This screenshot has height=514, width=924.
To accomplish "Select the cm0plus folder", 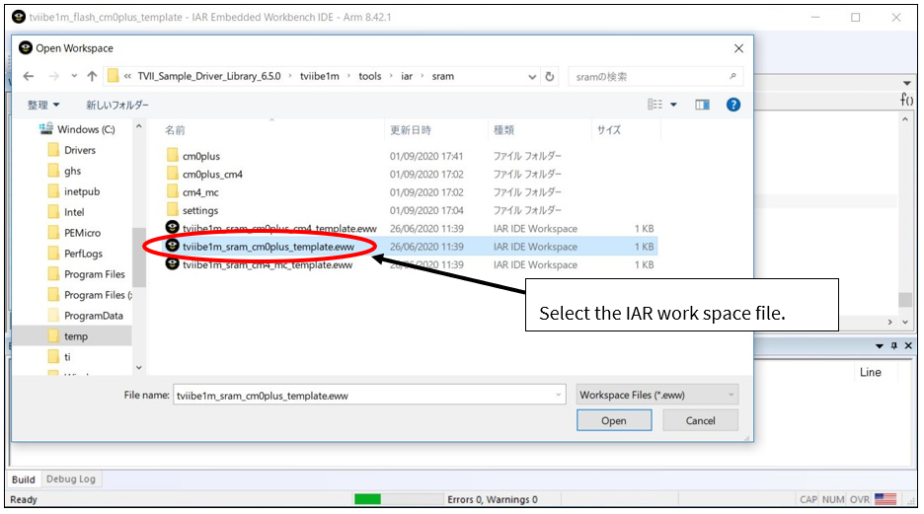I will coord(201,156).
